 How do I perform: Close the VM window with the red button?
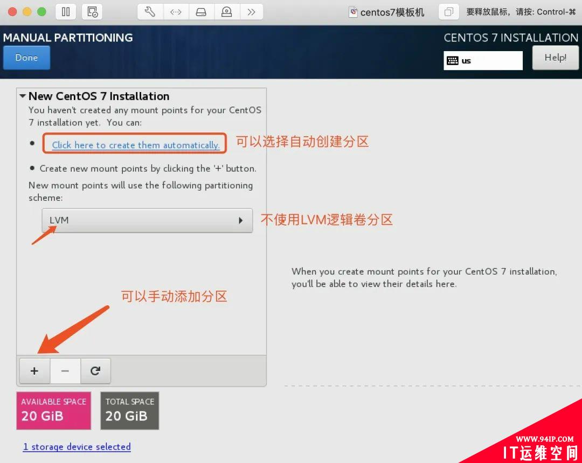[12, 12]
